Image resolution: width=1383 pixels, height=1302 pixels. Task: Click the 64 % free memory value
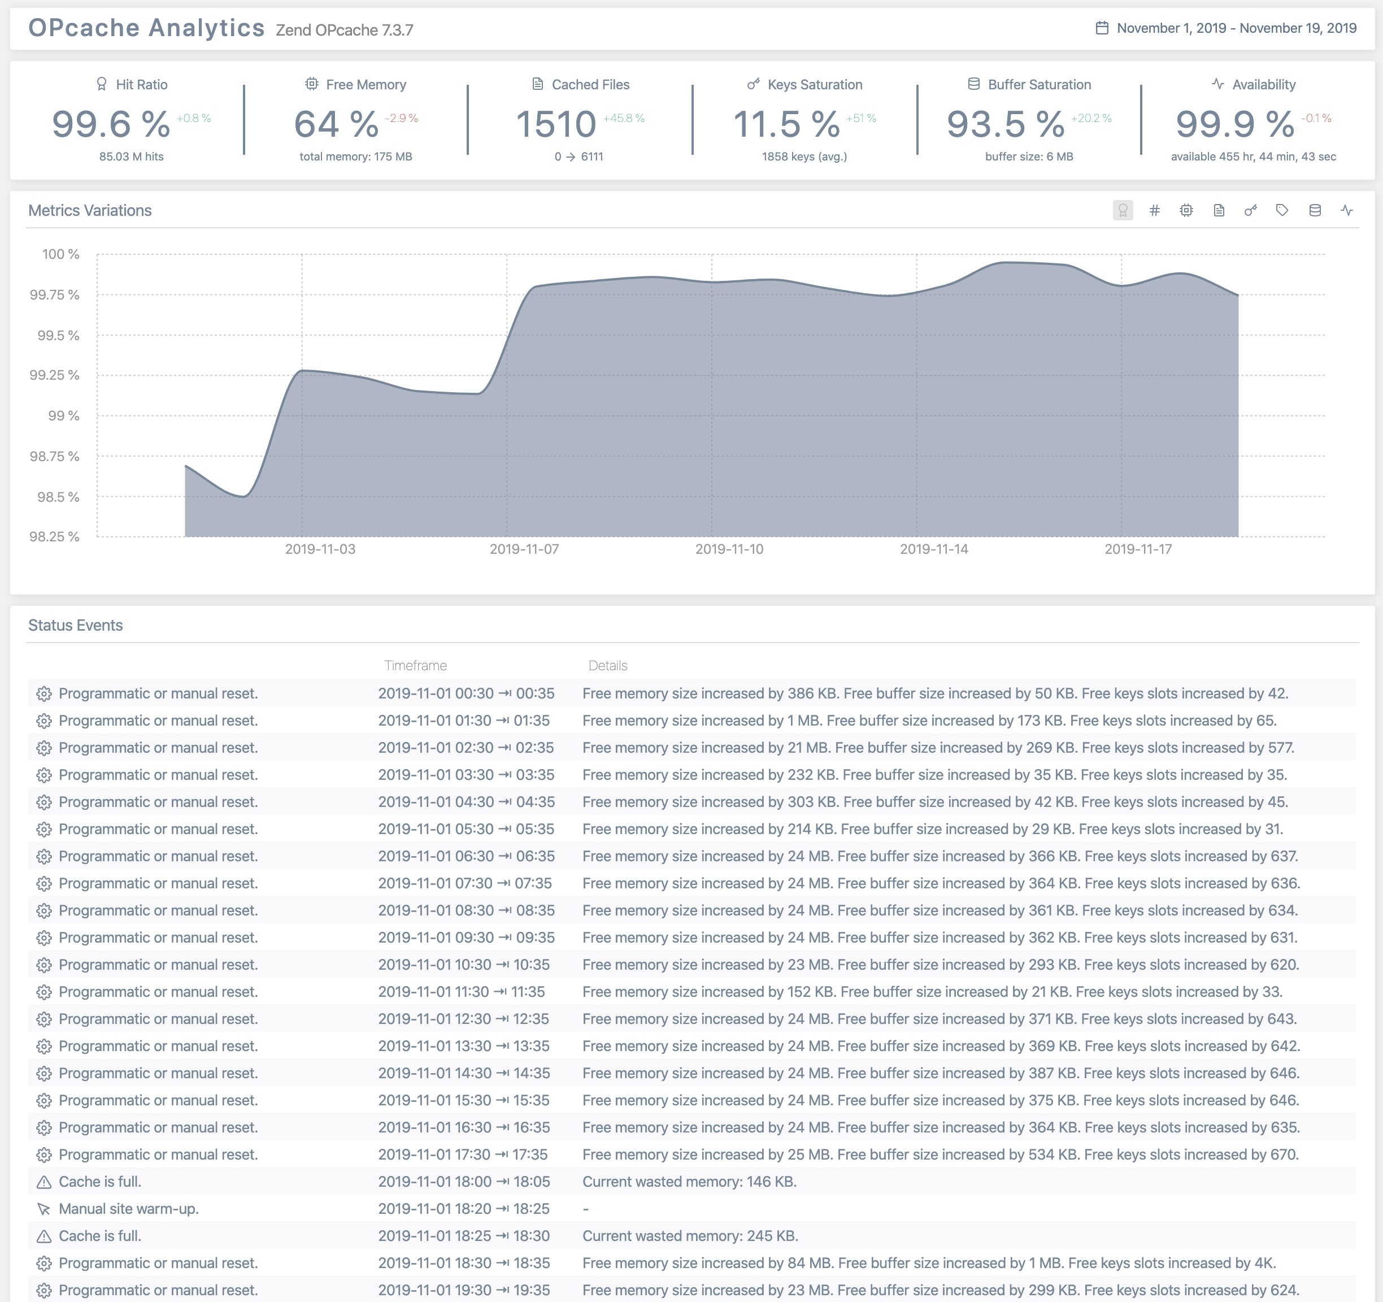point(336,124)
